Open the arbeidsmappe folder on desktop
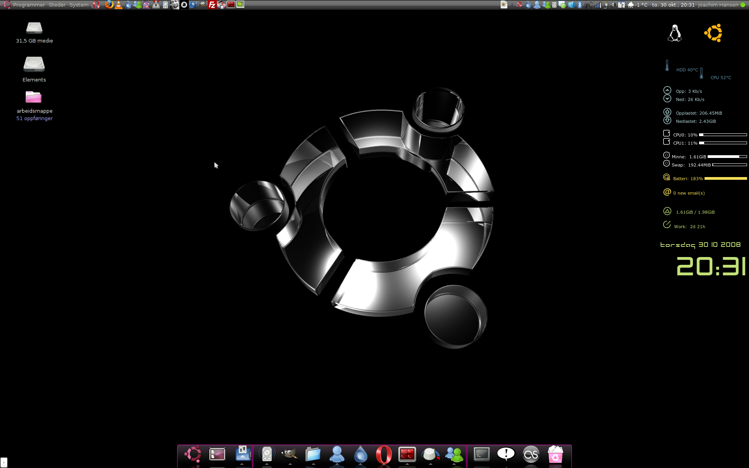The height and width of the screenshot is (468, 749). (34, 105)
